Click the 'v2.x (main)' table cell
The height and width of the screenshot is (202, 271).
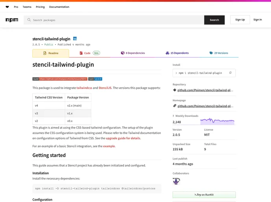click(78, 105)
